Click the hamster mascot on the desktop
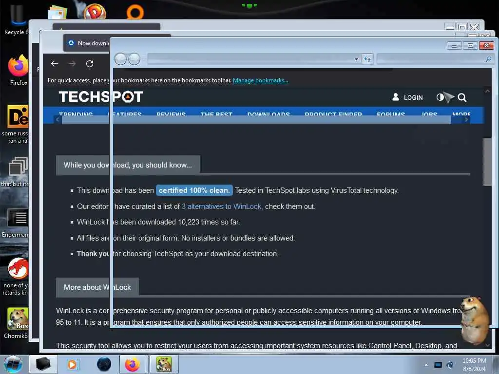 (474, 319)
